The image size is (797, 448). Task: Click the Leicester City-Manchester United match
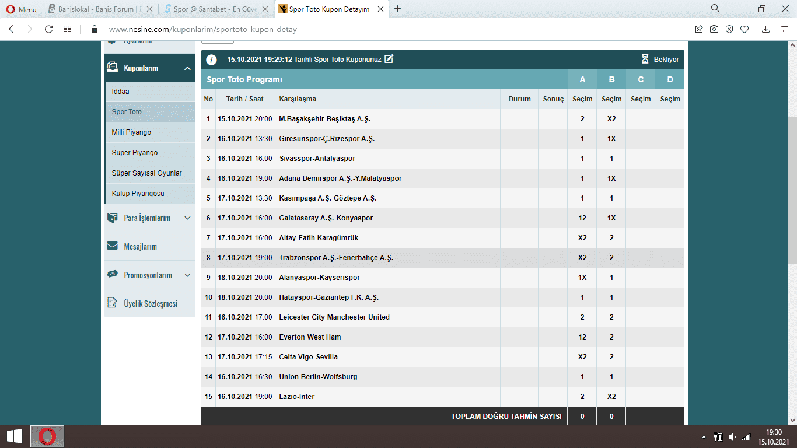click(334, 317)
